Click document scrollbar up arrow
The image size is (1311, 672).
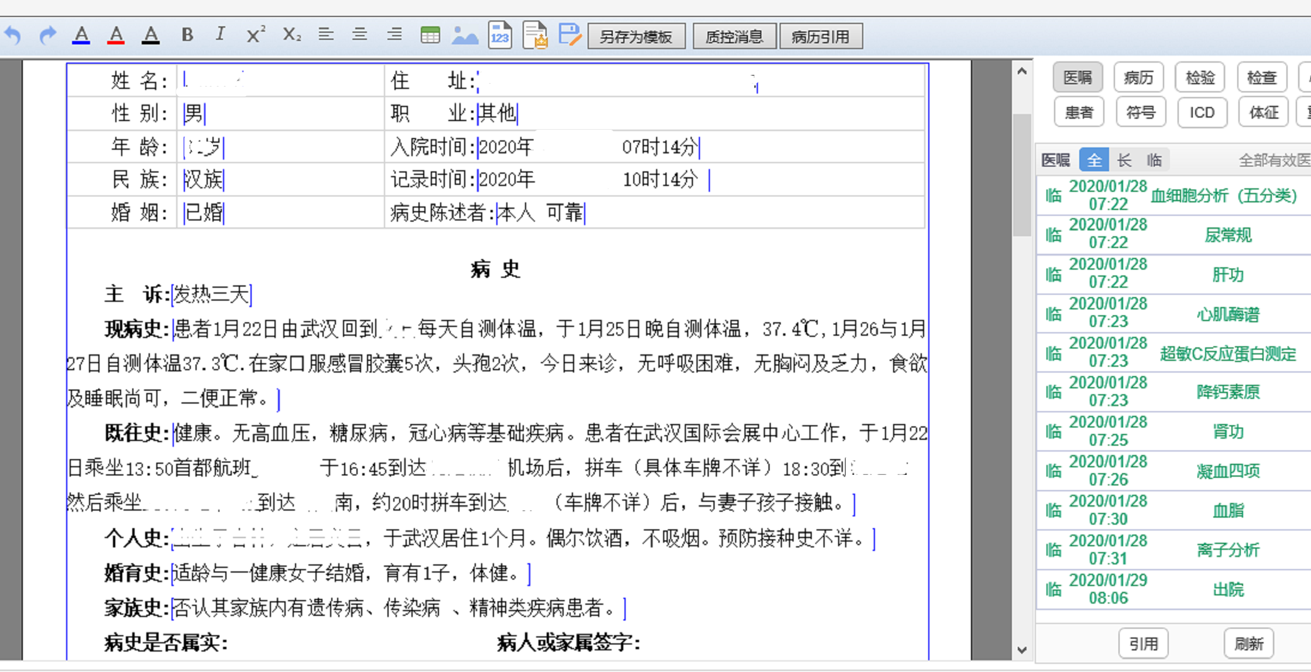[1022, 71]
